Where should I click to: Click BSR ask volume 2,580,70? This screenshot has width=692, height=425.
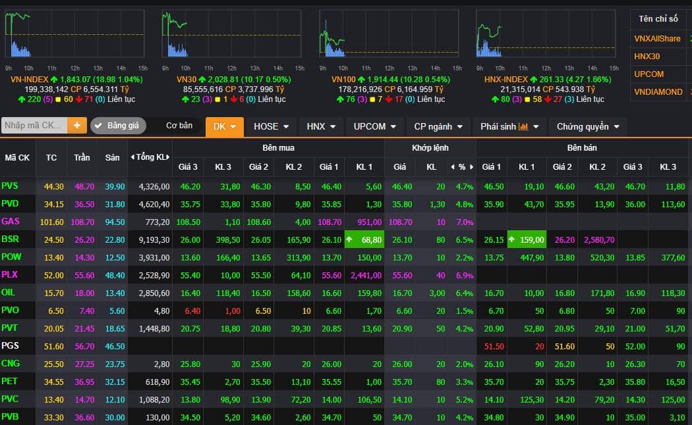point(599,240)
